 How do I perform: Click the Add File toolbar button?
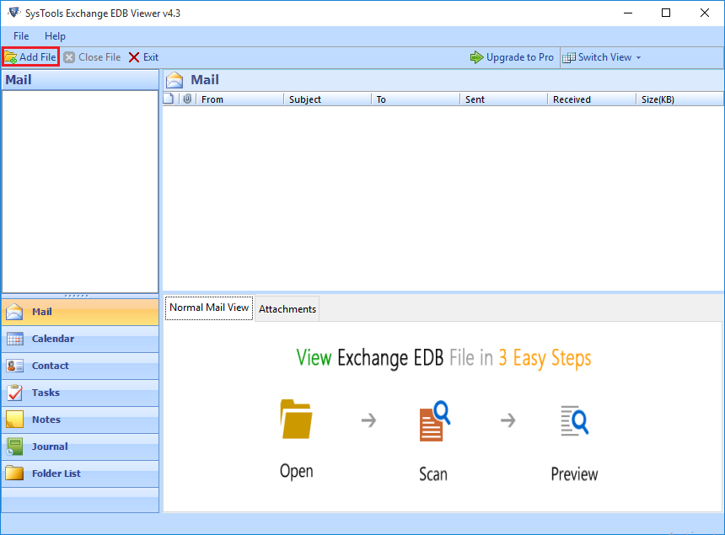tap(30, 56)
